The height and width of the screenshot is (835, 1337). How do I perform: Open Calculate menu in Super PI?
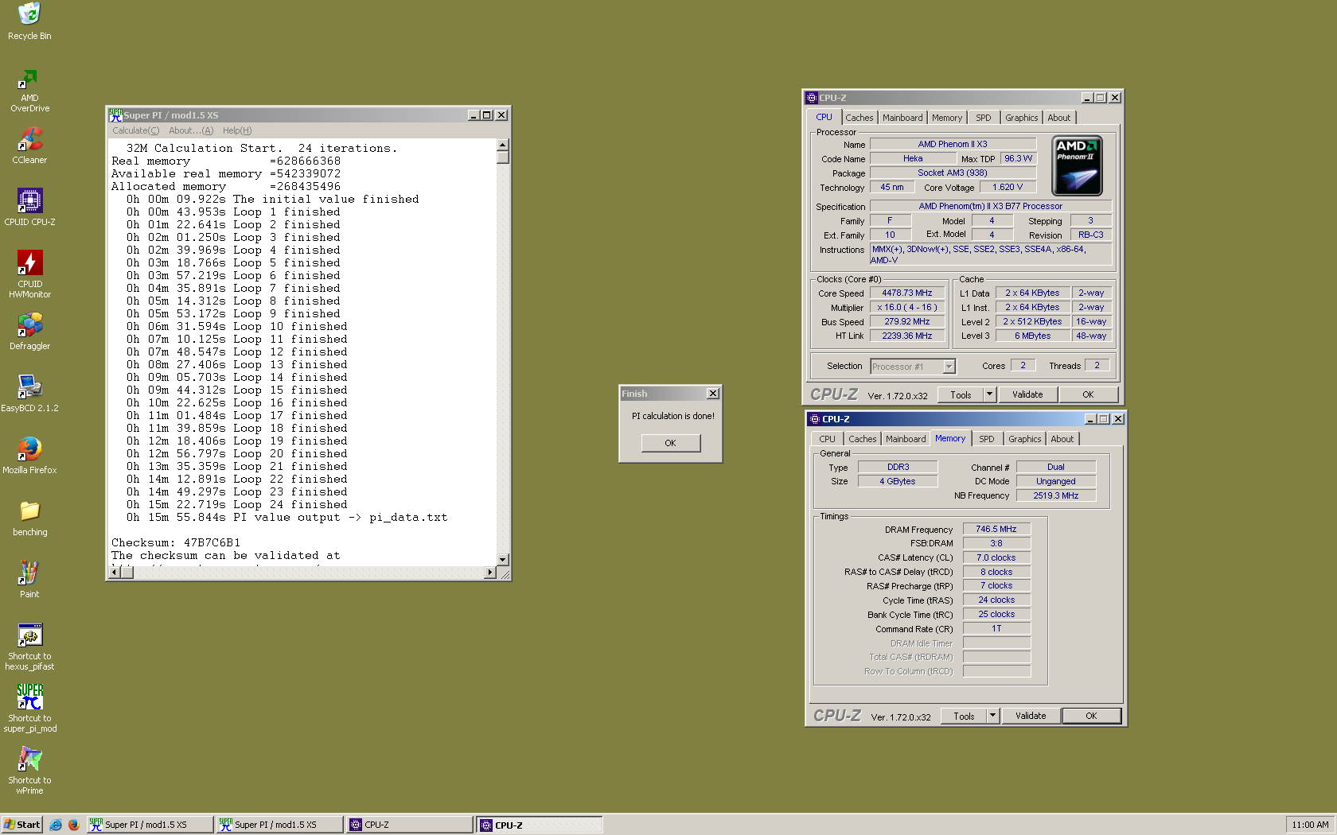135,130
